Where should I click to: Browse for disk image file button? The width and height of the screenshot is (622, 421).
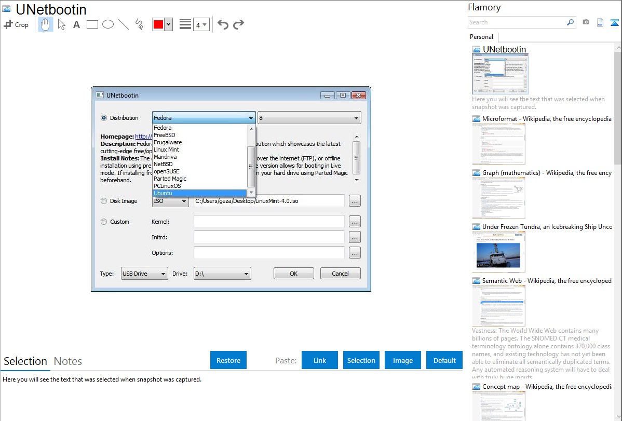tap(355, 201)
